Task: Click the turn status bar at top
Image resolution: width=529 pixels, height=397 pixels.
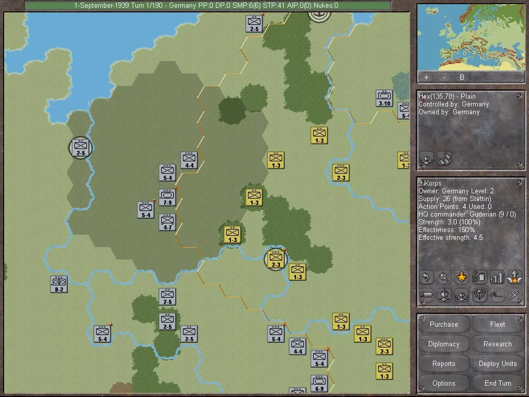Action: tap(208, 5)
